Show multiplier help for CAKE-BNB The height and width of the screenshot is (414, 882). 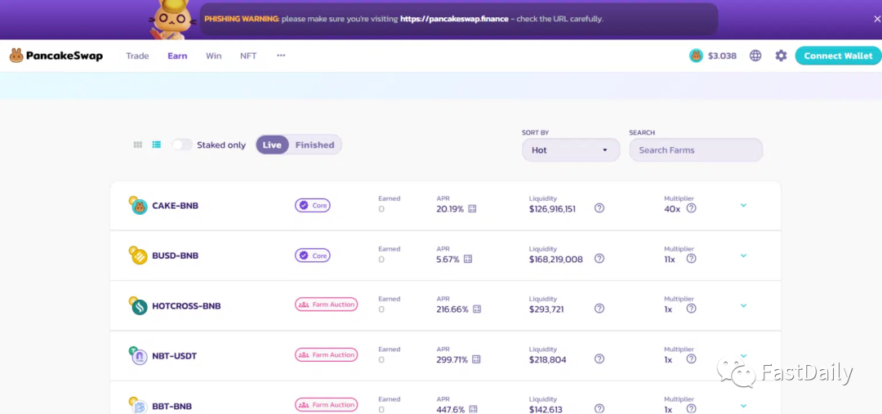(x=692, y=208)
